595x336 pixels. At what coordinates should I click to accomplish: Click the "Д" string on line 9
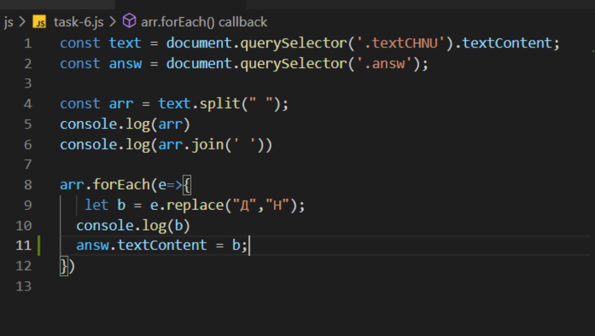click(245, 205)
